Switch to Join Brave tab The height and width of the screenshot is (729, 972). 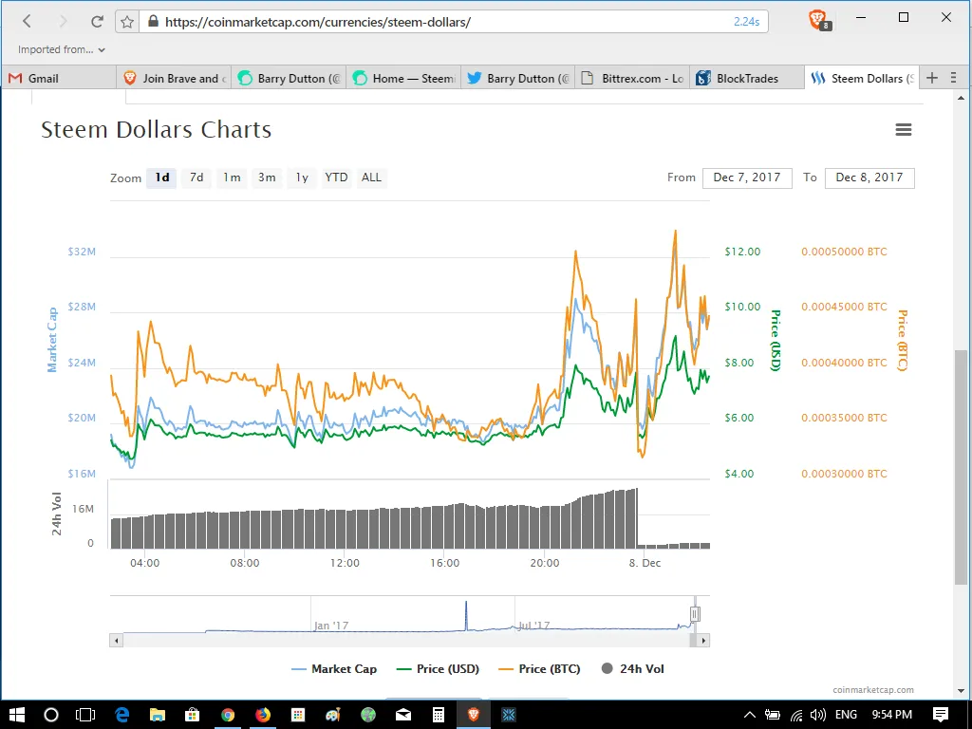174,78
